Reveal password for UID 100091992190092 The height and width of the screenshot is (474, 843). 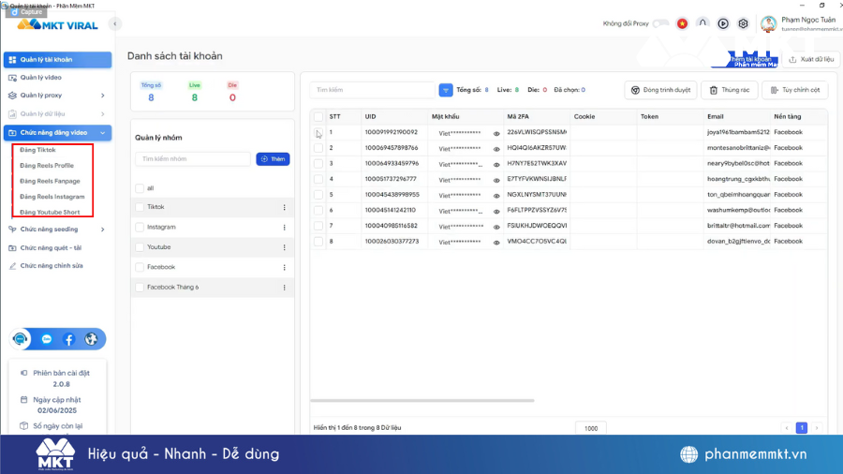[496, 133]
